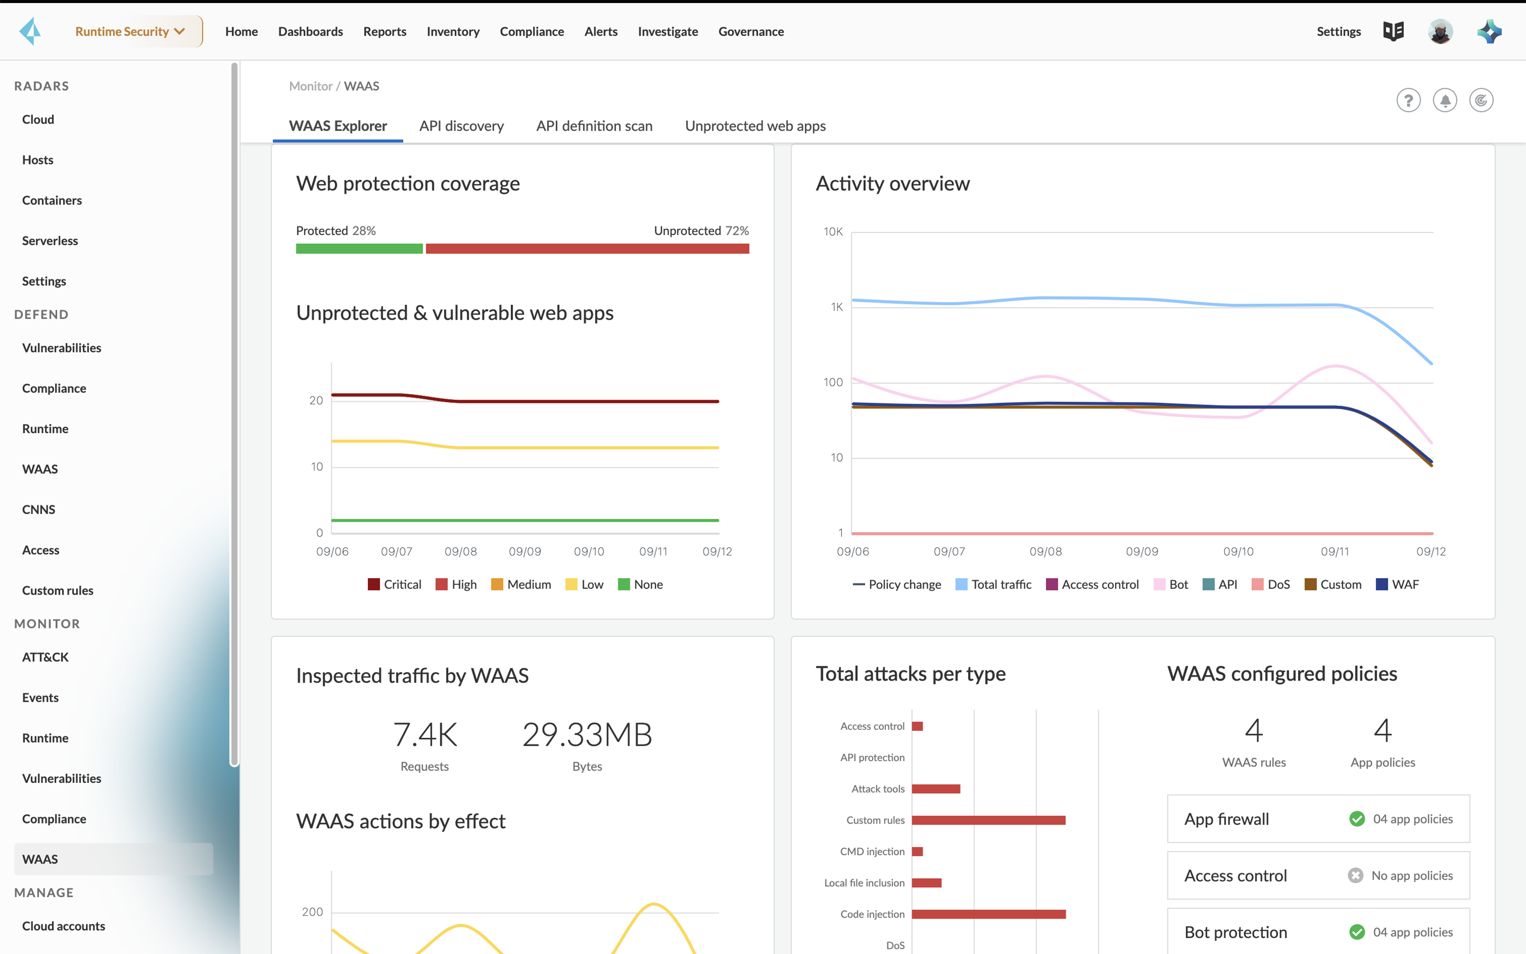
Task: Launch the Copilot sparkle assistant icon
Action: (x=1489, y=32)
